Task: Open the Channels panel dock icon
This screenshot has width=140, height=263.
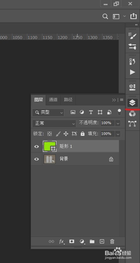Action: [132, 114]
